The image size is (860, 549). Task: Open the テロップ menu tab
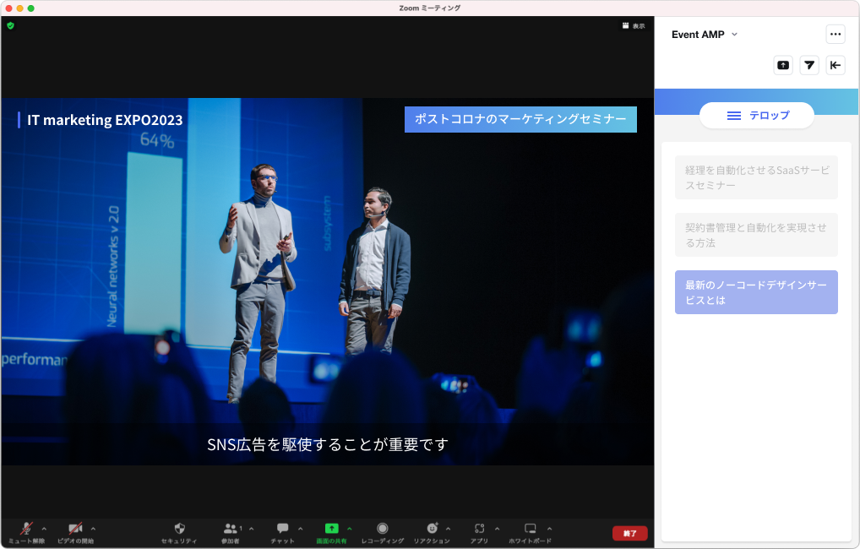pyautogui.click(x=757, y=116)
